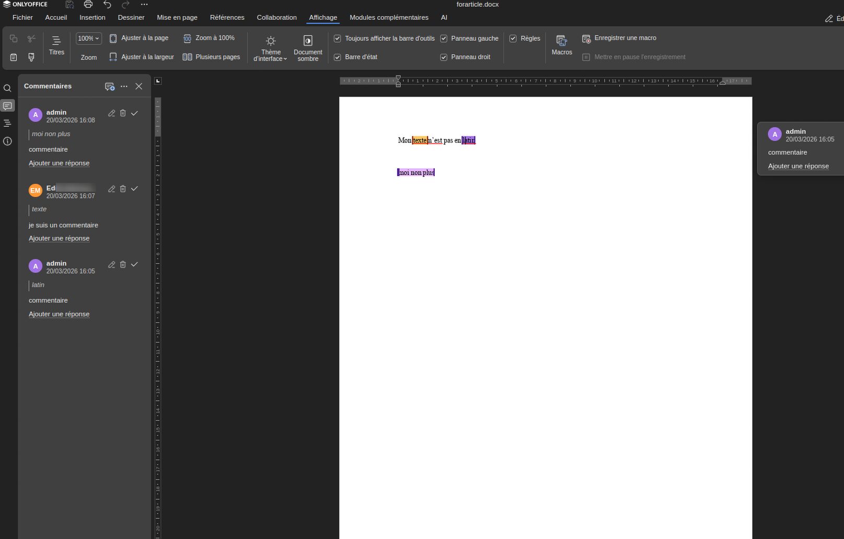Delete the admin comment dated 16:08
Screen dimensions: 844x539
tap(123, 113)
